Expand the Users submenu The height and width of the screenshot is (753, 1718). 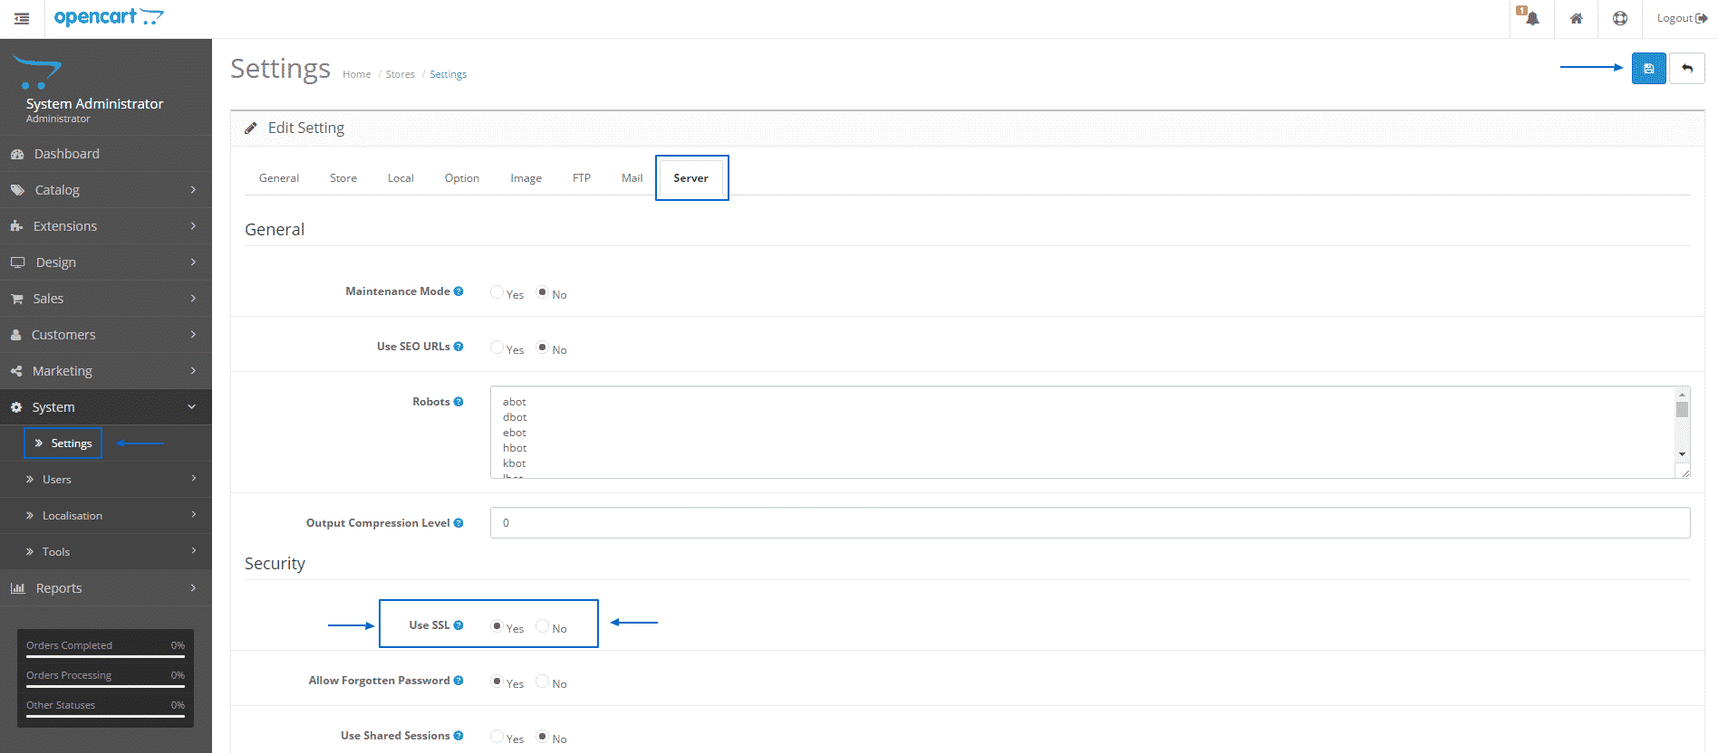click(106, 479)
